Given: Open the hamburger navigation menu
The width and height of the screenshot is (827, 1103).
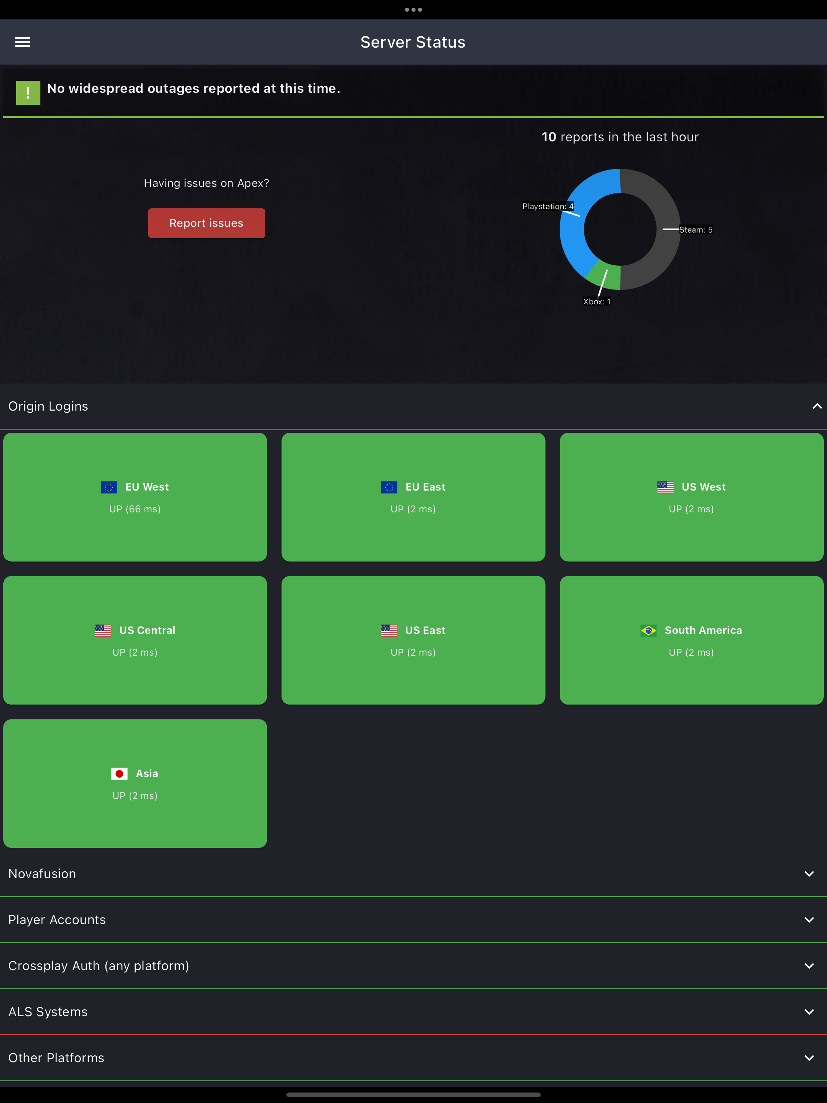Looking at the screenshot, I should (x=23, y=42).
